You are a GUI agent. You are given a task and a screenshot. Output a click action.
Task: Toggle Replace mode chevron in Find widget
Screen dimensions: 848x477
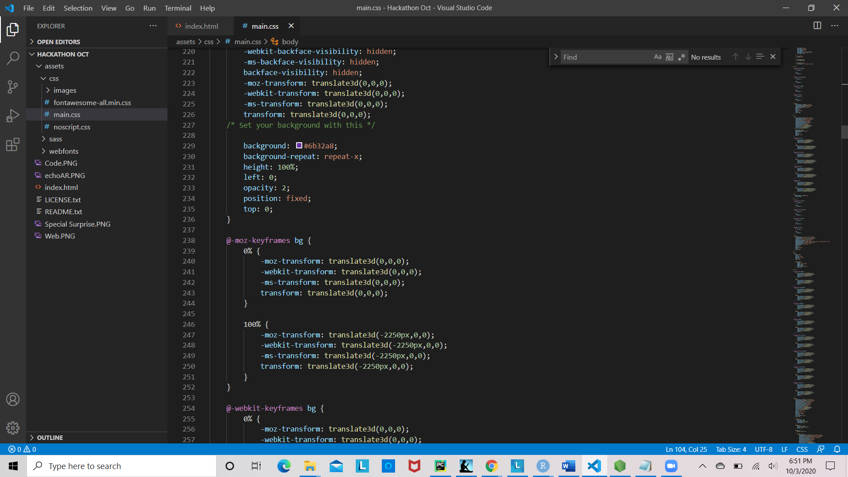[555, 57]
